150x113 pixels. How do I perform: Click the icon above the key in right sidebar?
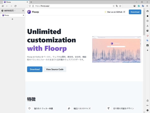pyautogui.click(x=147, y=101)
